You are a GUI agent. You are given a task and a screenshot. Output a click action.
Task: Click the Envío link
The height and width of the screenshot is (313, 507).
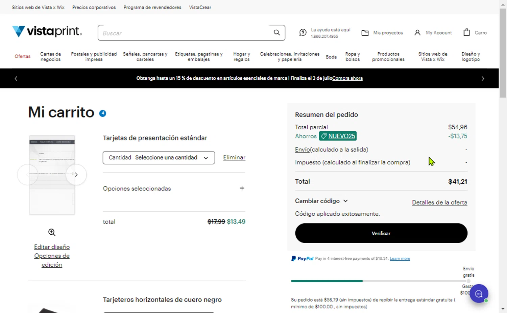coord(302,149)
